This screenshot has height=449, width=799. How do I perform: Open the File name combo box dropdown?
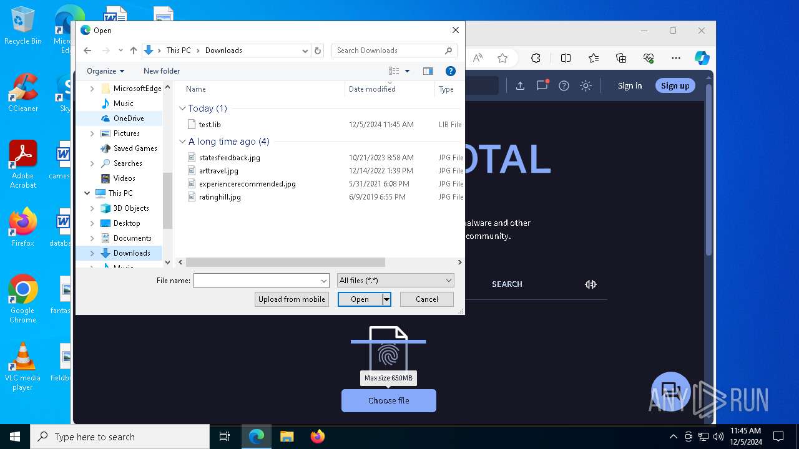point(324,281)
